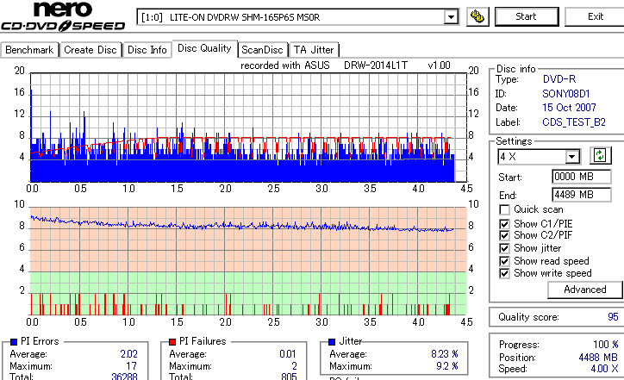Click the PI Errors average 2.02
The image size is (624, 380).
pyautogui.click(x=129, y=354)
